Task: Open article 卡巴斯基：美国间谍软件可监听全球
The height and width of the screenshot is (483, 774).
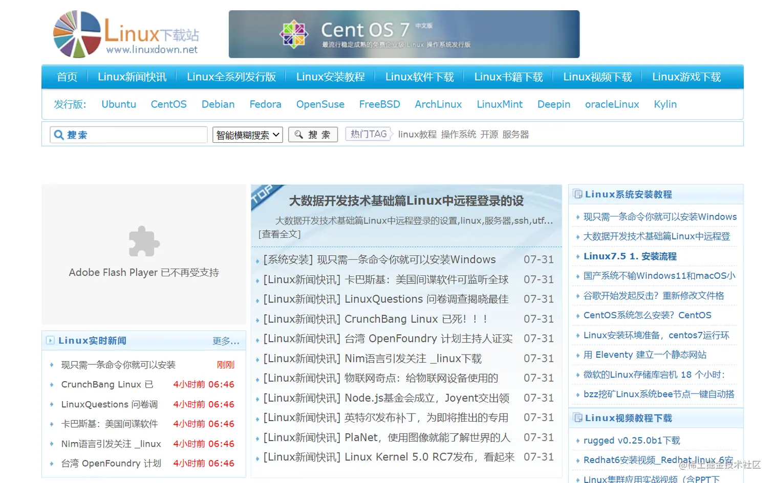Action: click(x=426, y=279)
